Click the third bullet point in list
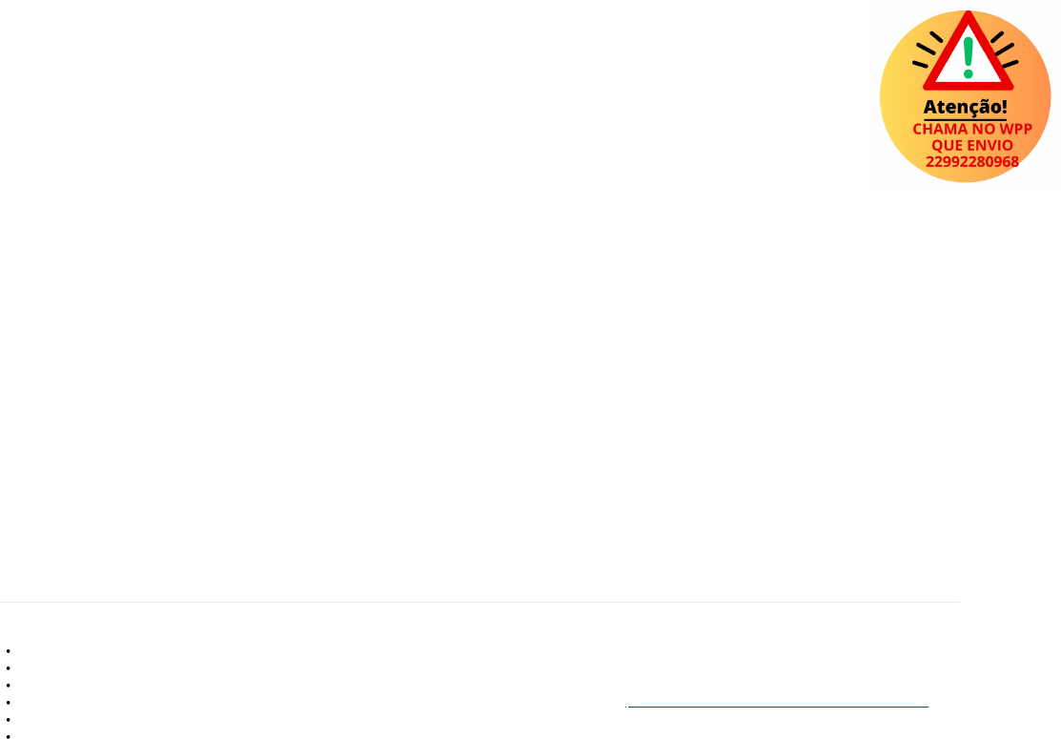Image resolution: width=1061 pixels, height=739 pixels. pyautogui.click(x=9, y=686)
